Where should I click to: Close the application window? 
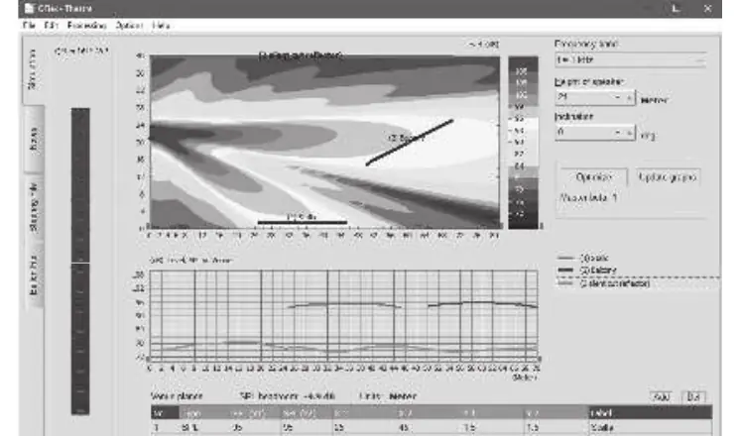click(707, 9)
